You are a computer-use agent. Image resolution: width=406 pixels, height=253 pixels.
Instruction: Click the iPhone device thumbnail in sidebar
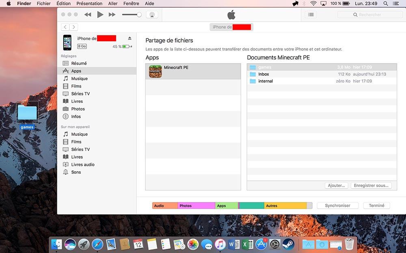point(67,43)
